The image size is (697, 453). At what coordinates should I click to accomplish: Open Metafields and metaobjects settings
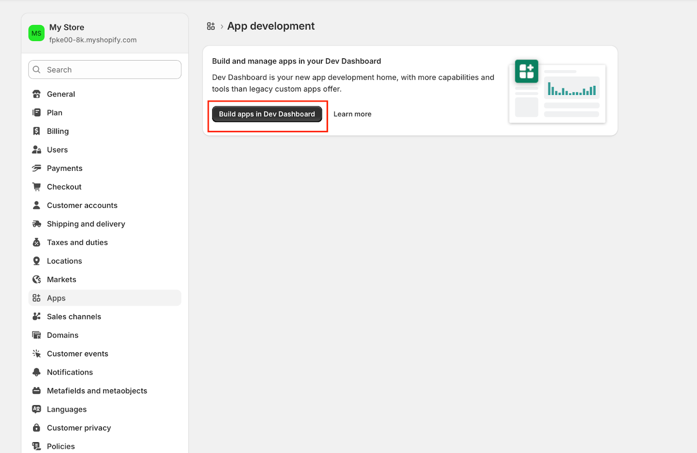(x=97, y=391)
